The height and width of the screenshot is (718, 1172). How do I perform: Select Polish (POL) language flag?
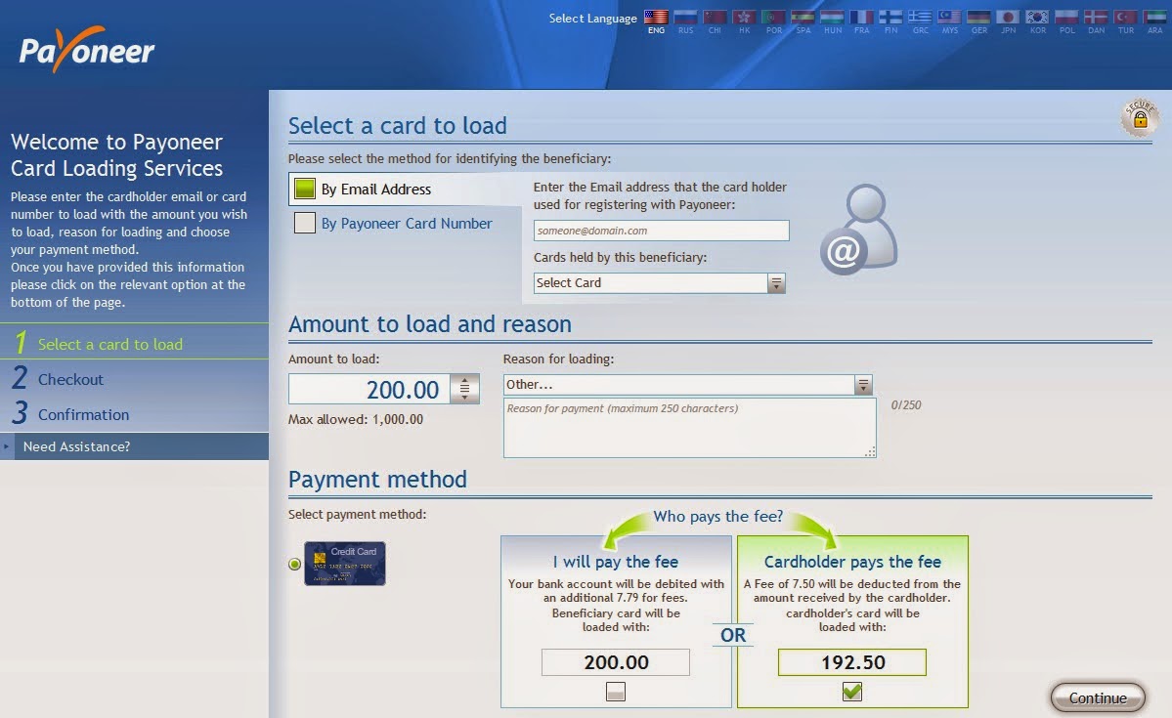point(1066,18)
